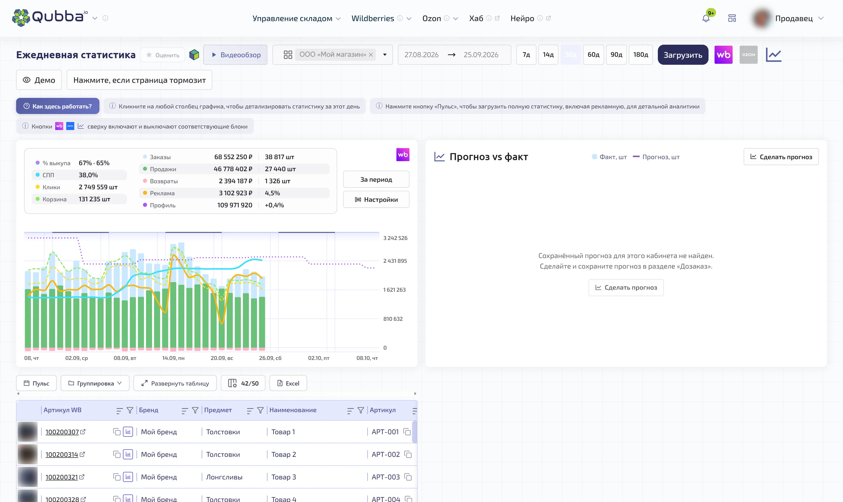Toggle the Wildberries block with the wb button
Screen dimensions: 843x502
[x=723, y=55]
